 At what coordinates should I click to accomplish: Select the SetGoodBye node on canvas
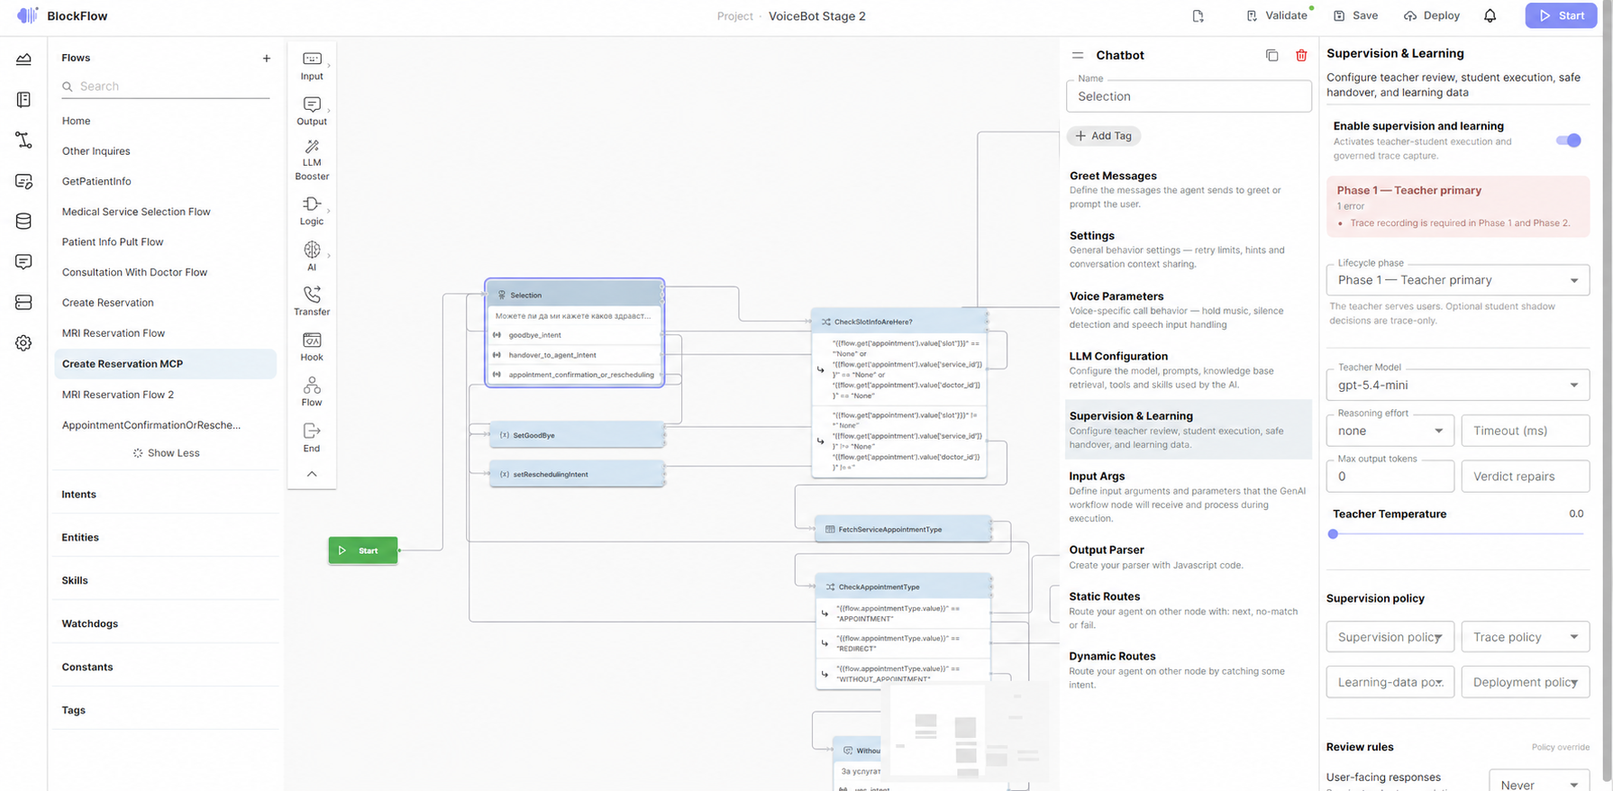pos(577,435)
